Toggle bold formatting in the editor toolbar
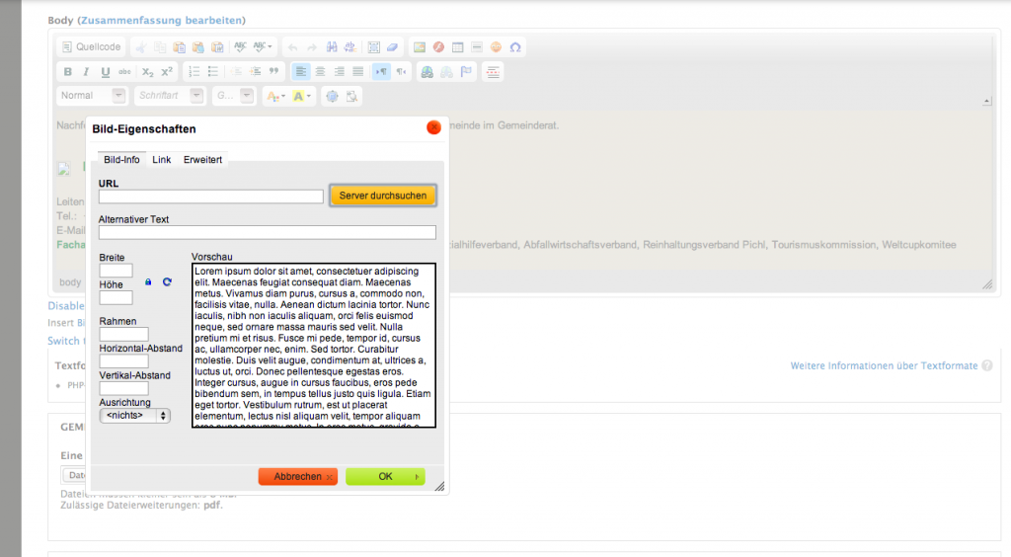The width and height of the screenshot is (1011, 557). coord(68,71)
